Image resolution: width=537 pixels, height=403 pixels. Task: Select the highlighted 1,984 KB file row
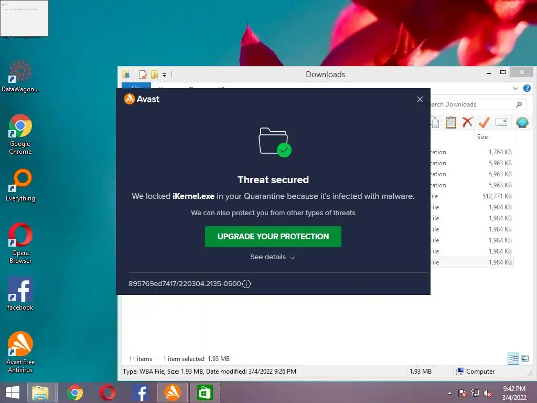tap(472, 262)
